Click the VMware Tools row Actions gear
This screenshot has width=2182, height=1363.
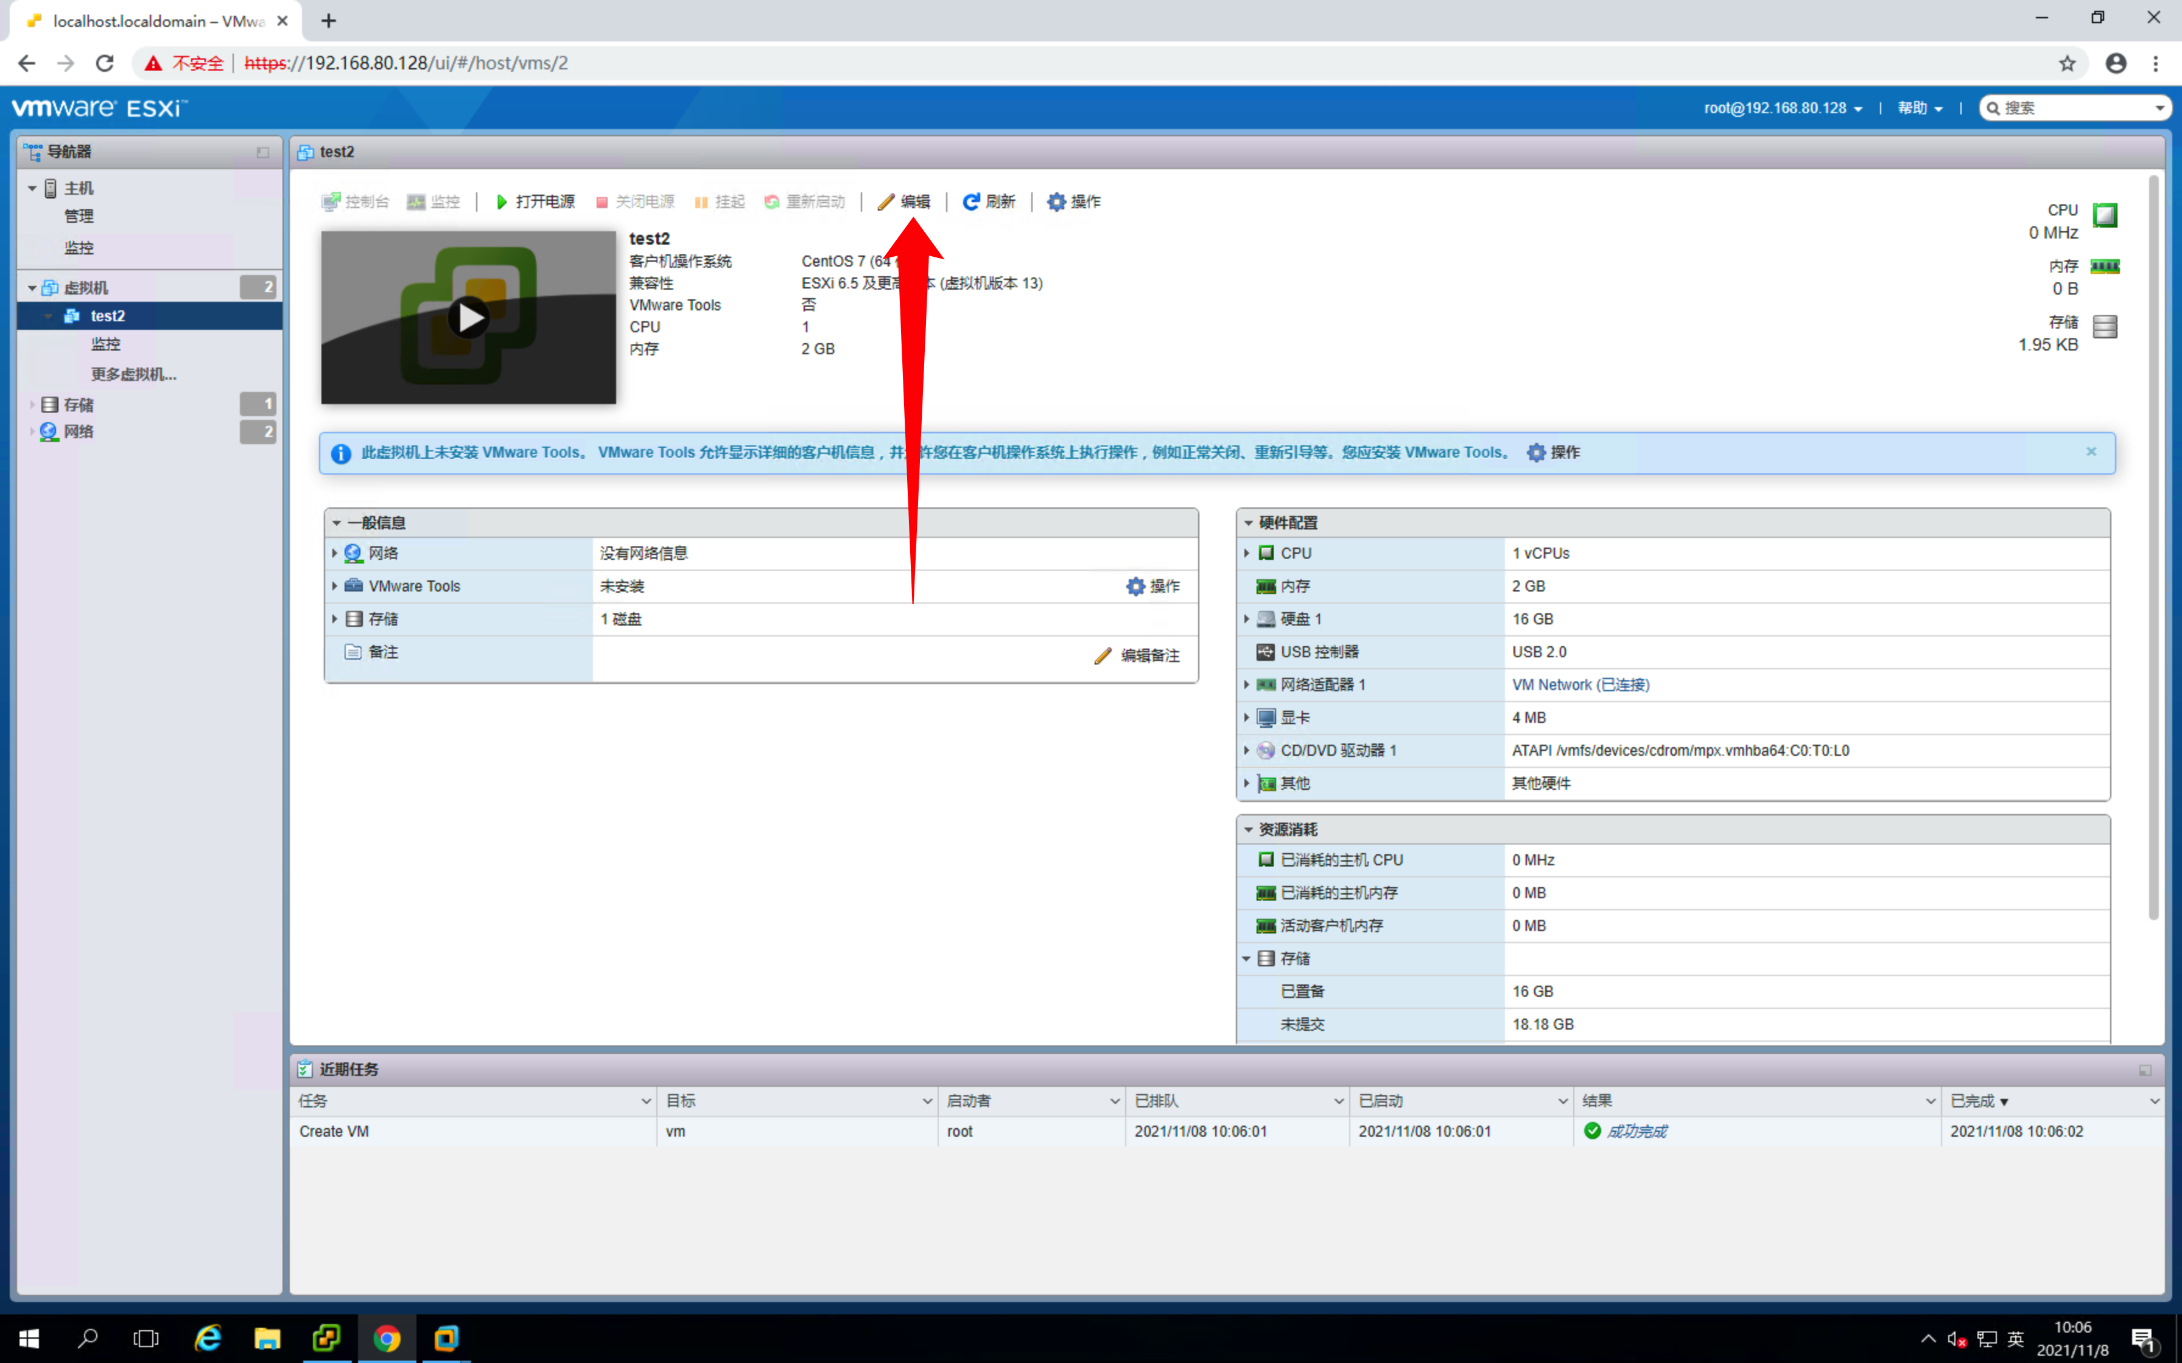point(1135,586)
